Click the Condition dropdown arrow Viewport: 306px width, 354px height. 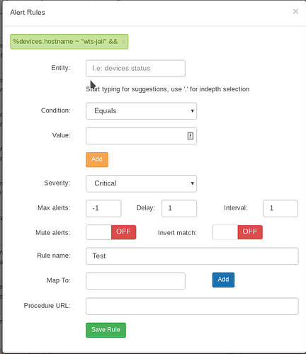192,111
